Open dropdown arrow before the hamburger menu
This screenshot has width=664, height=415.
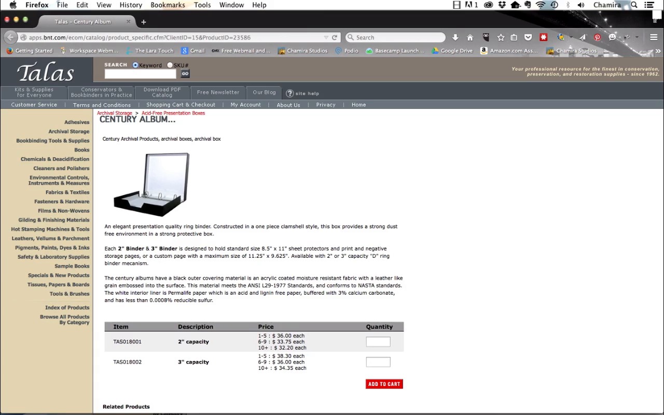(x=637, y=37)
